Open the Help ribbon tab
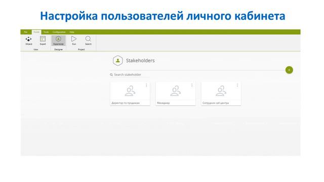 pos(72,32)
